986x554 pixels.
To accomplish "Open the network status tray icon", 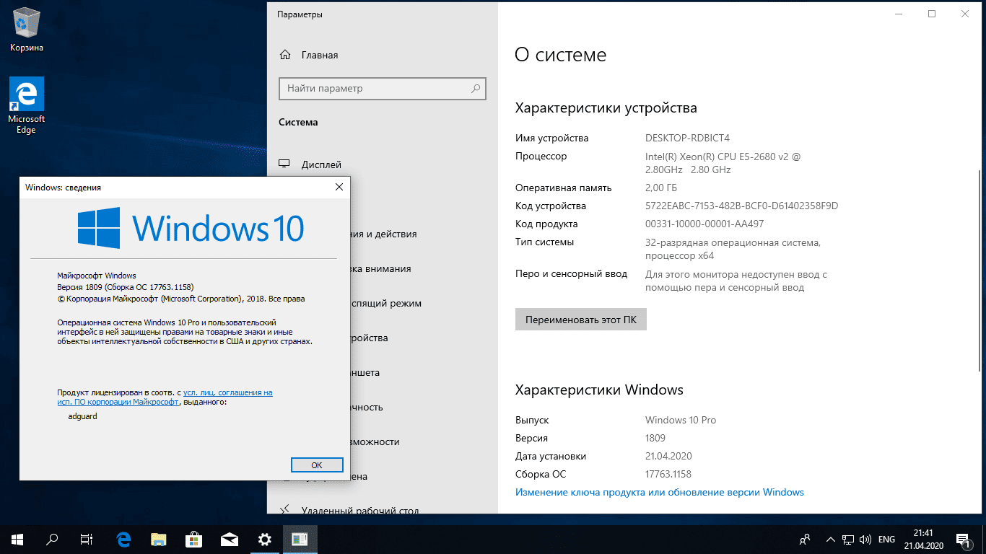I will 847,539.
